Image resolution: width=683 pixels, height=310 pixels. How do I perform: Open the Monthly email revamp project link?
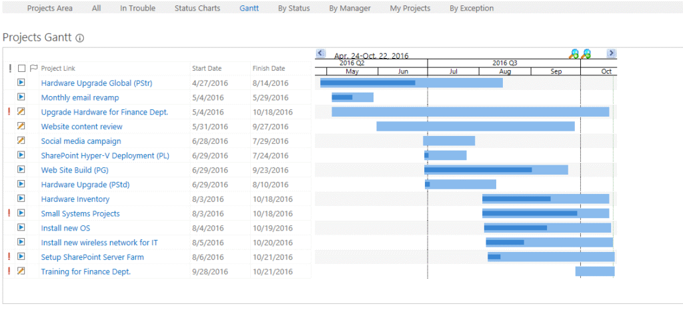click(x=79, y=97)
